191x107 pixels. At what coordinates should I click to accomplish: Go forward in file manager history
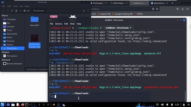(7, 11)
